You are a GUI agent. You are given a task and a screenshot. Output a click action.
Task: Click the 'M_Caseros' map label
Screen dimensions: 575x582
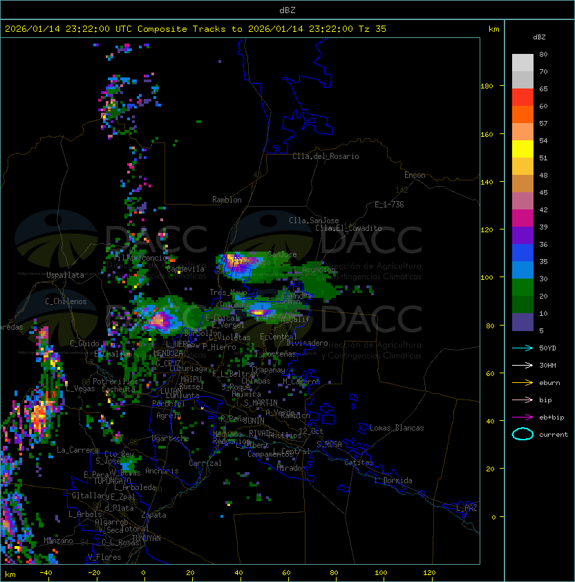click(x=301, y=382)
